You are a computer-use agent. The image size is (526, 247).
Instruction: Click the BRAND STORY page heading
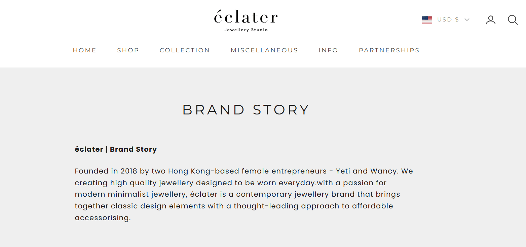(246, 110)
